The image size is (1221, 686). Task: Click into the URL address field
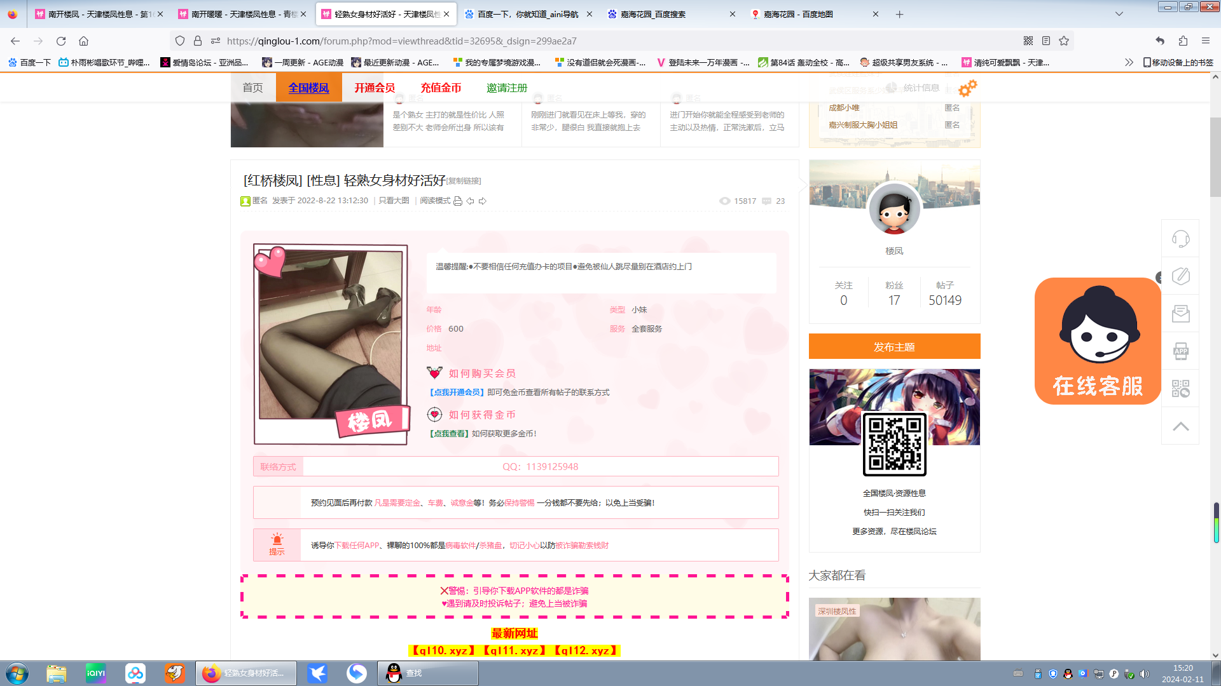[x=572, y=41]
